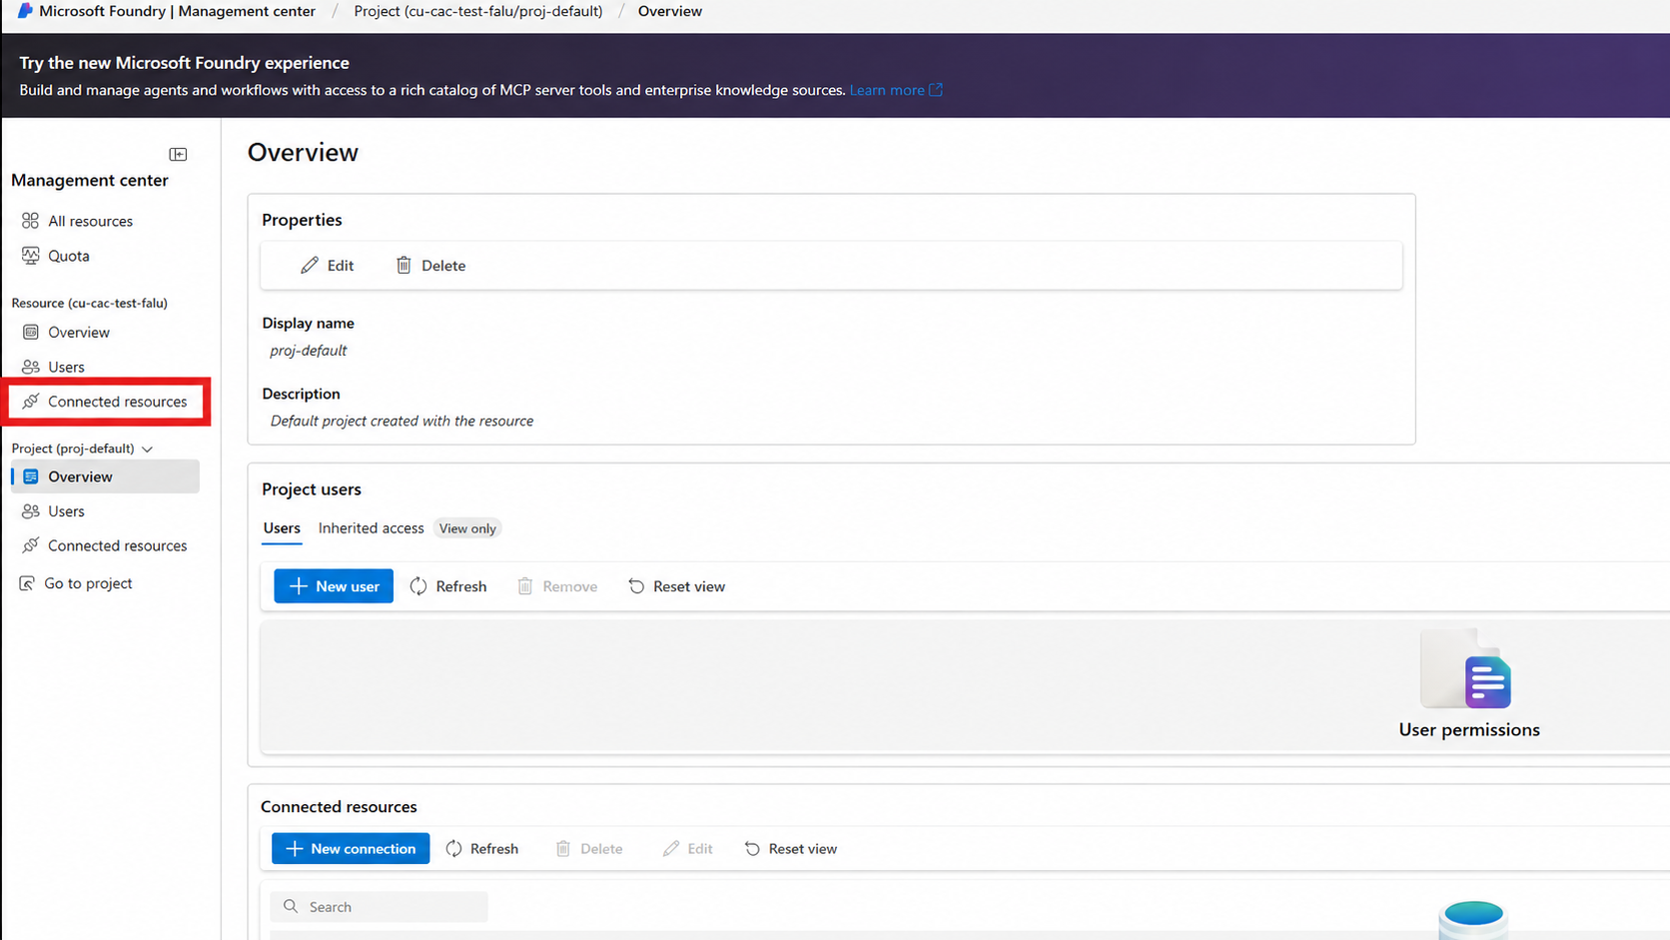Click the View only badge
Image resolution: width=1670 pixels, height=940 pixels.
click(x=467, y=528)
